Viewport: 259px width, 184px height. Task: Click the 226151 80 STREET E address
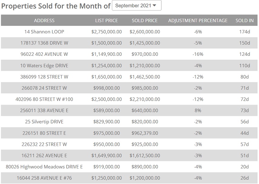coord(44,133)
